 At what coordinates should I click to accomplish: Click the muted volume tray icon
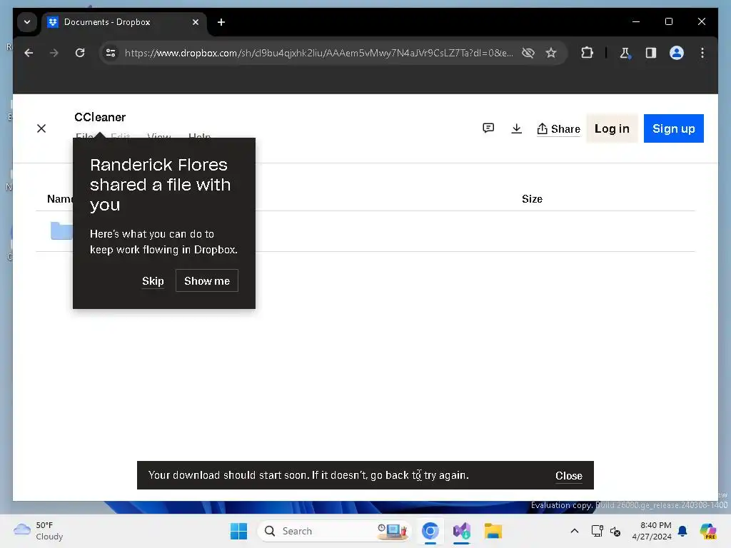[615, 531]
